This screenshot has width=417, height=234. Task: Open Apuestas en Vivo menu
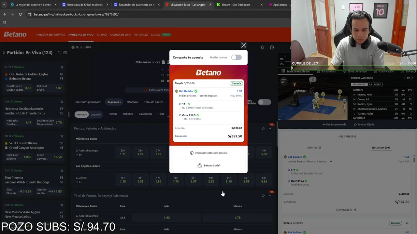[81, 35]
